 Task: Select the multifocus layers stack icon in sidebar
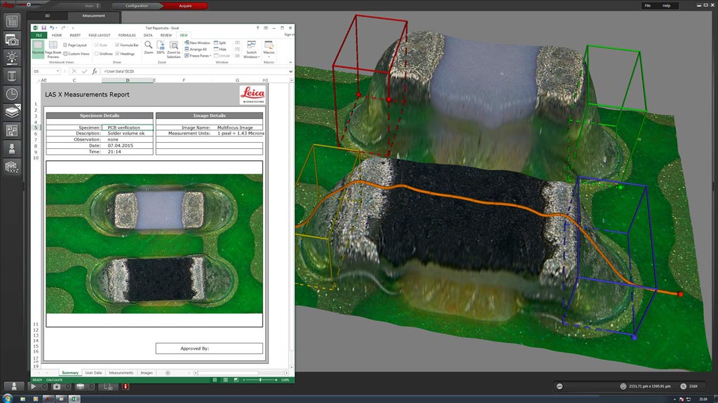tap(12, 112)
